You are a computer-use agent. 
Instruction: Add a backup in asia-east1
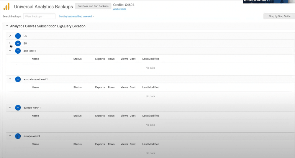[18, 51]
